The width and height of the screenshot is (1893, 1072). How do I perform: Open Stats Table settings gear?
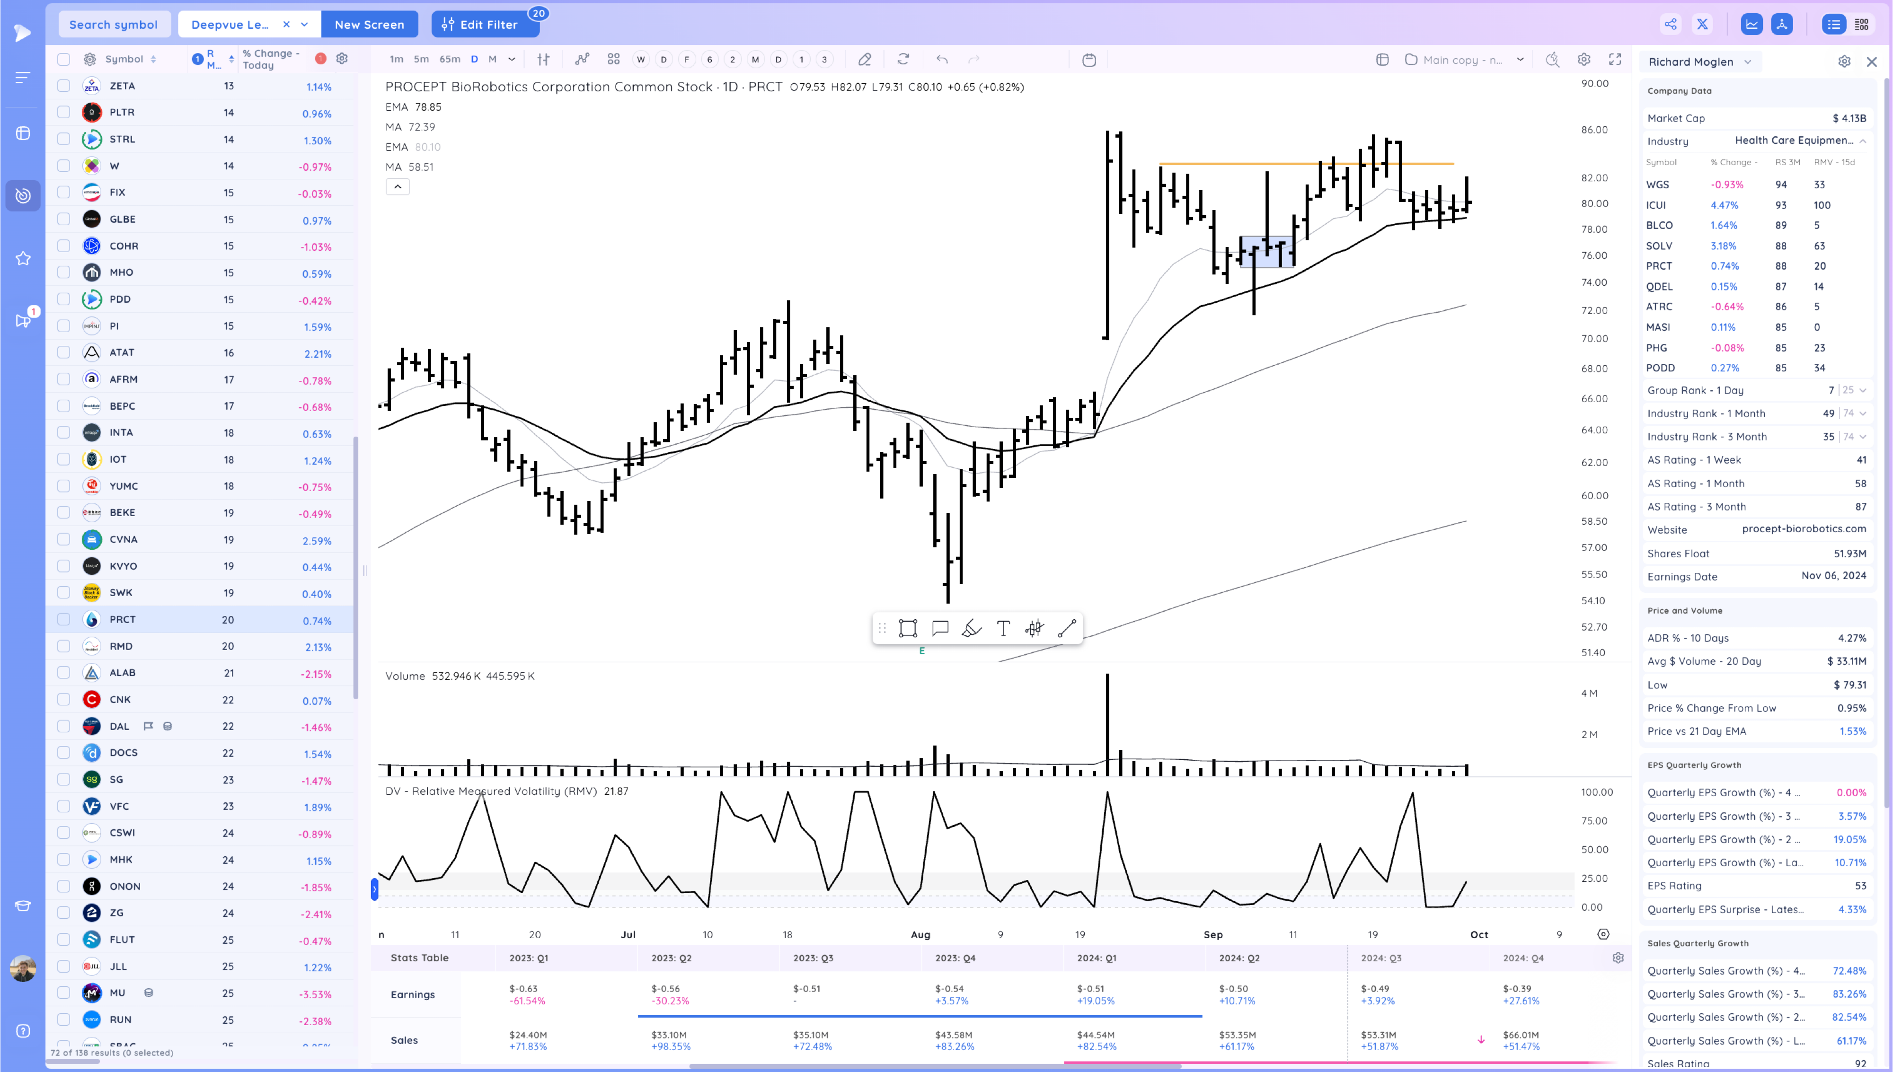(x=1618, y=957)
